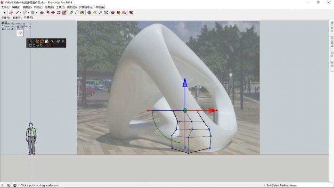The height and width of the screenshot is (188, 334).
Task: Click the blue V Vertex Tools button
Action: click(20, 27)
